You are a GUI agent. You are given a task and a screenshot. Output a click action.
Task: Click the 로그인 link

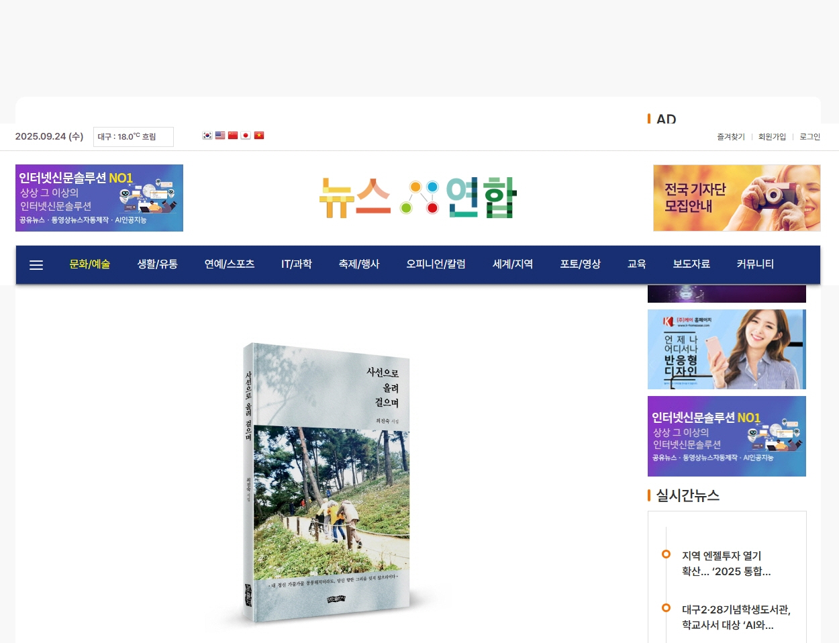point(810,137)
